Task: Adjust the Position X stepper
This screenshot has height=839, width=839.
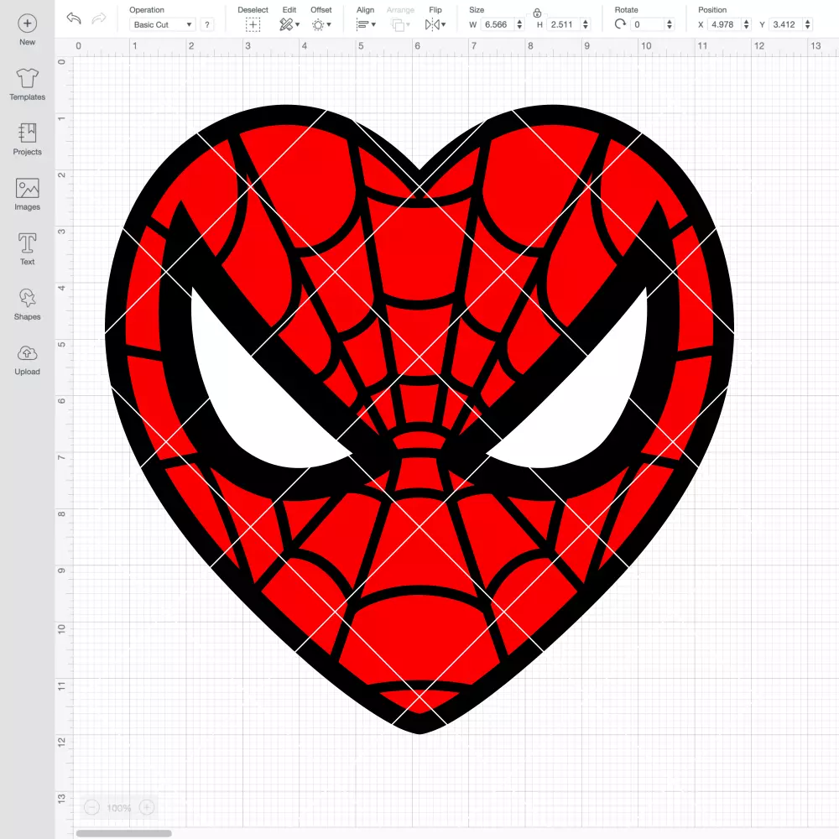Action: point(747,24)
